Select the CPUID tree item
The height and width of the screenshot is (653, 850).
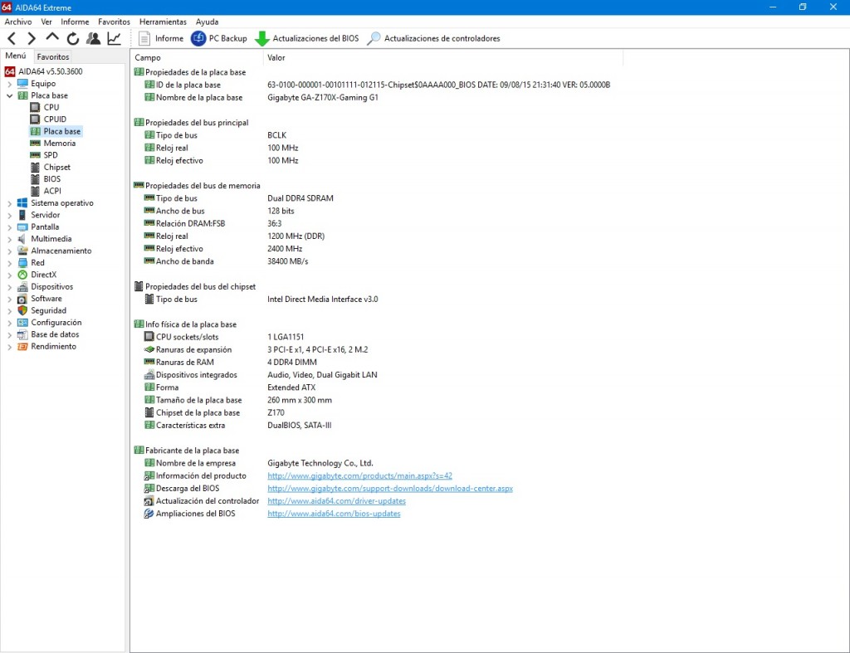pos(55,119)
